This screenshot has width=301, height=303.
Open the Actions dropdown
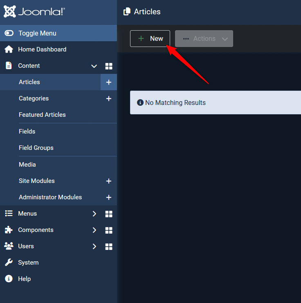pos(204,38)
